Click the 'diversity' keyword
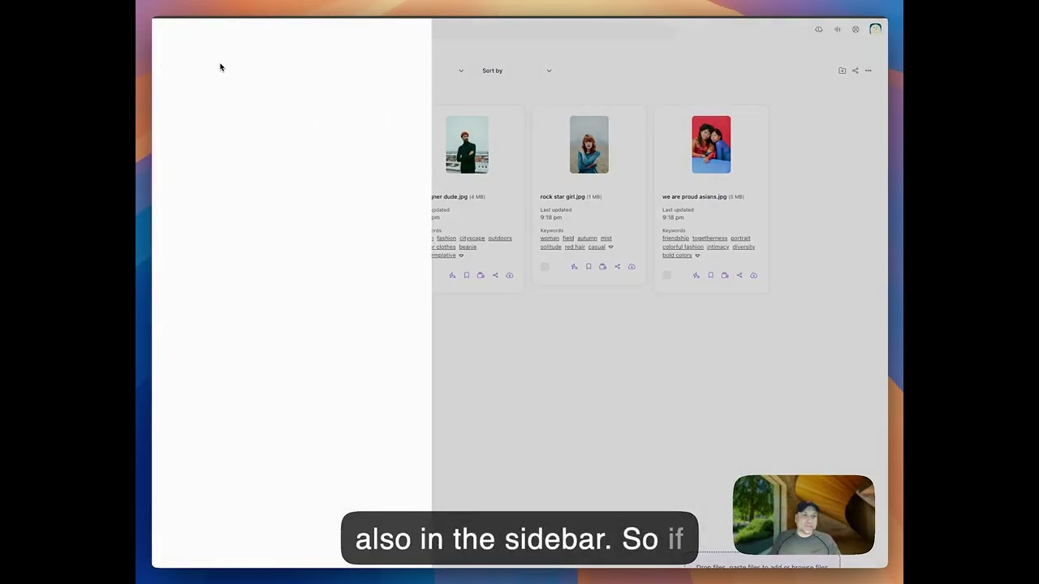 pos(744,247)
